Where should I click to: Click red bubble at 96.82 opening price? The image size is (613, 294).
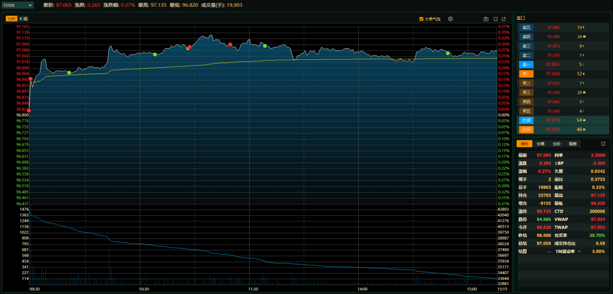pyautogui.click(x=28, y=110)
